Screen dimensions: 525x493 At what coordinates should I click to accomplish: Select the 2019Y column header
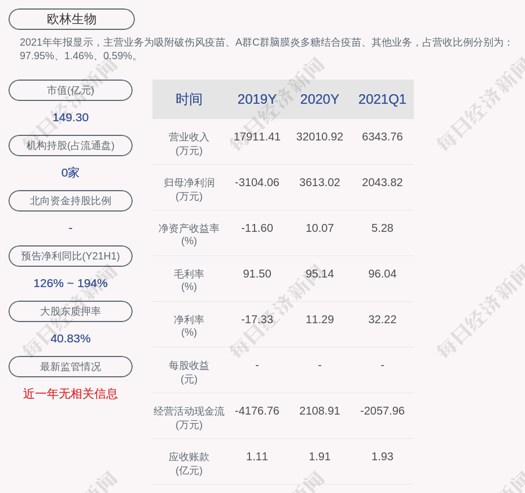[257, 99]
